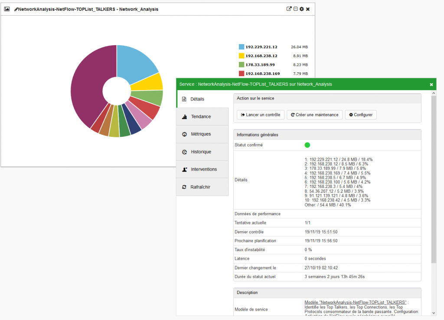The height and width of the screenshot is (320, 444).
Task: Open the Interventions tab
Action: [x=203, y=169]
